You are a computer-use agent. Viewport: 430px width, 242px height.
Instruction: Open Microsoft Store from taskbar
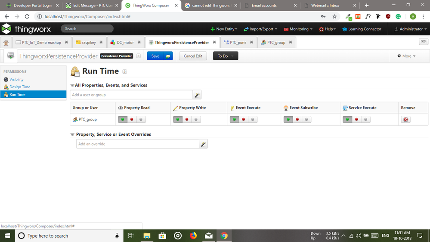162,236
